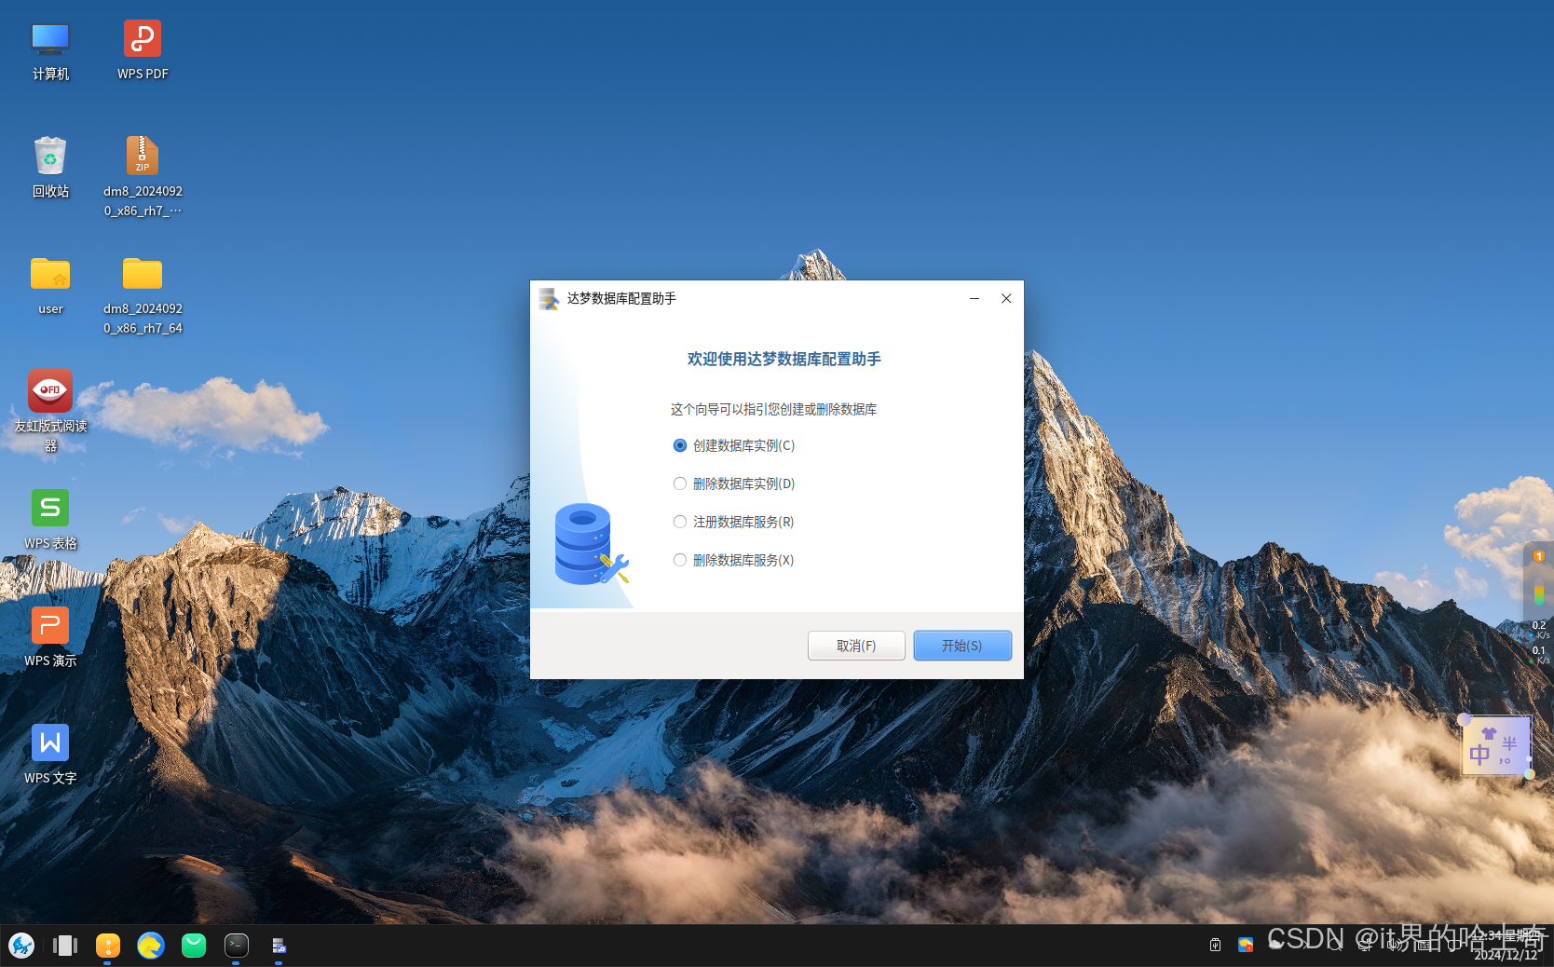The image size is (1554, 967).
Task: Click the USB device tray icon
Action: [1215, 945]
